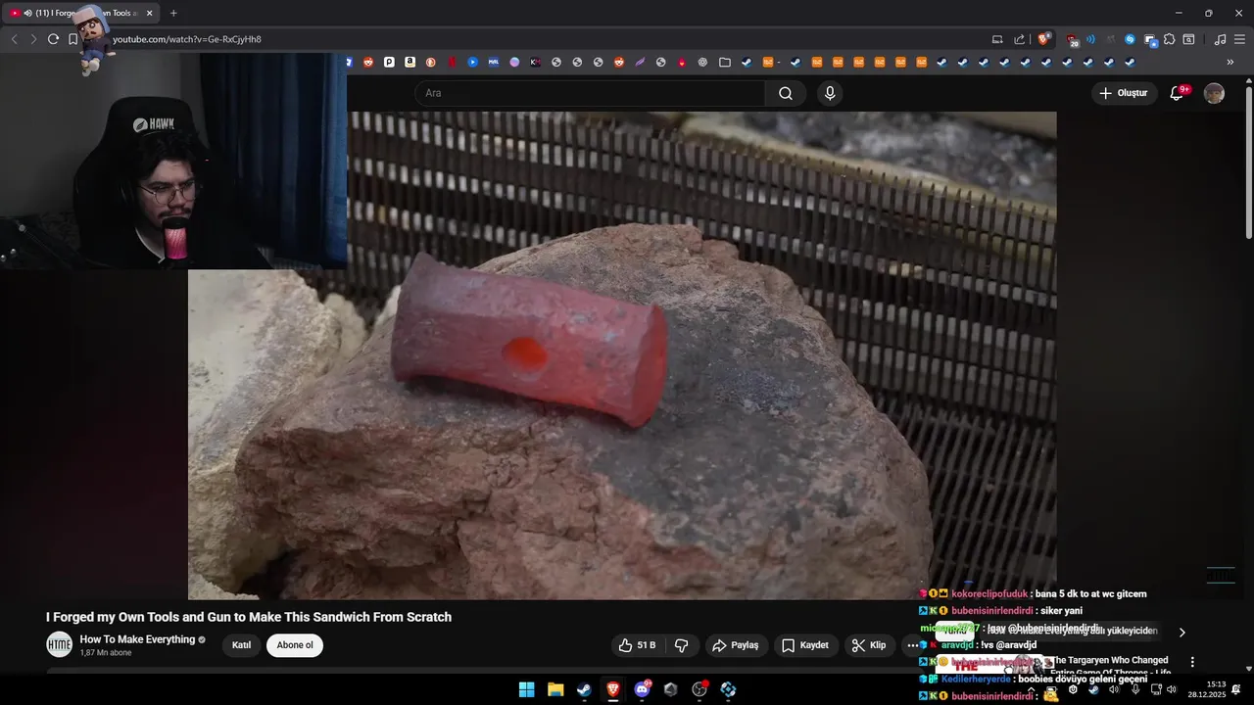This screenshot has height=705, width=1254.
Task: Open the account avatar menu
Action: 1214,93
